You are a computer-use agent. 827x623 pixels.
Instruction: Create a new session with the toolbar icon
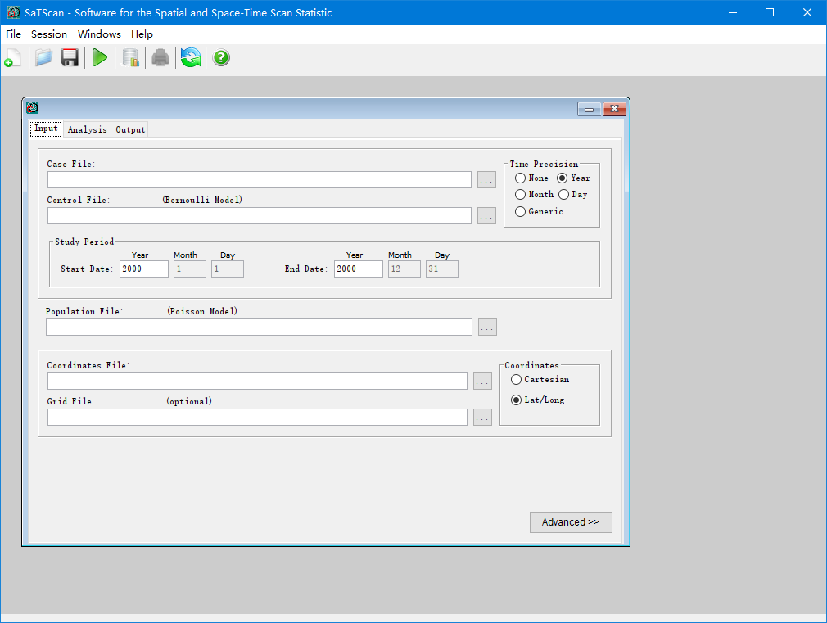[12, 58]
